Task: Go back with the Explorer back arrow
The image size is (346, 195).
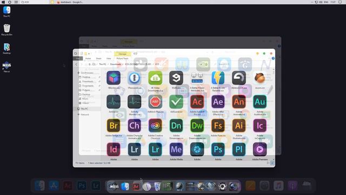Action: [76, 64]
